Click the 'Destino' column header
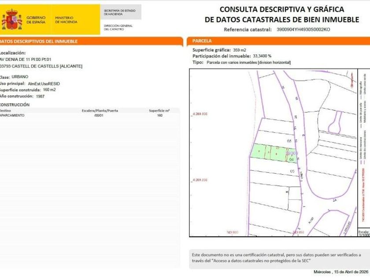 coord(5,111)
